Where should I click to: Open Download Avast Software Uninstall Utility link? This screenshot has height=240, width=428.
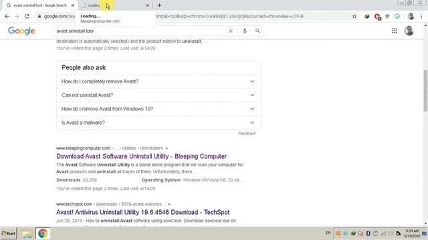141,156
